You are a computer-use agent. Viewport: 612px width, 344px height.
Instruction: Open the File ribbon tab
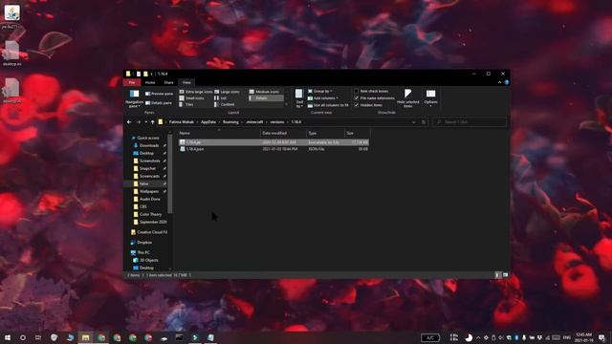click(132, 83)
